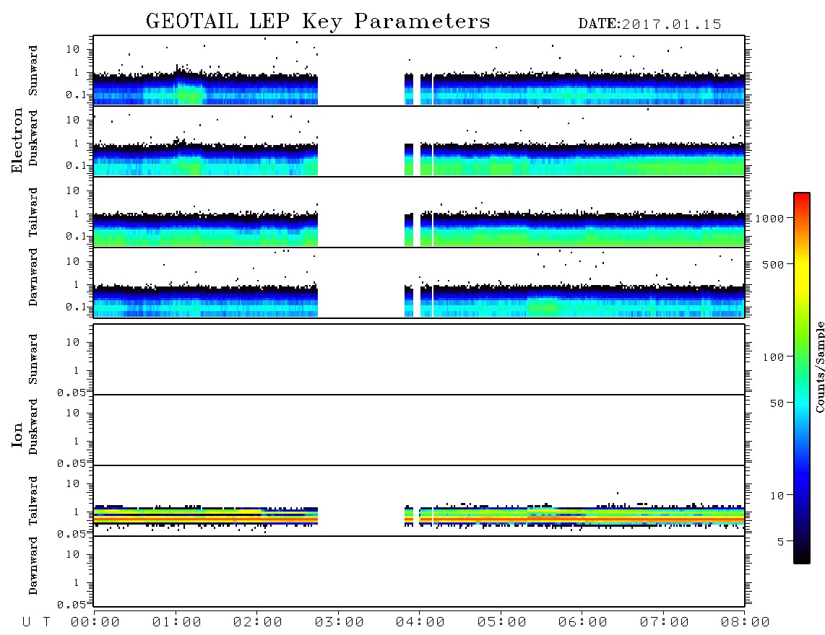The height and width of the screenshot is (635, 825).
Task: Click the "U T" axis label
Action: 36,623
